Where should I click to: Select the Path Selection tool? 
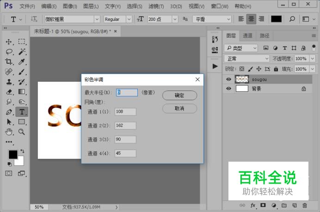tap(9, 122)
